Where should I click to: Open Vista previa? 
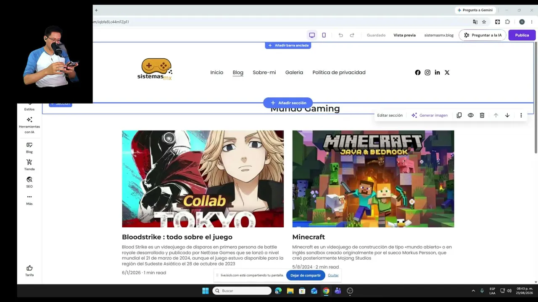click(404, 35)
